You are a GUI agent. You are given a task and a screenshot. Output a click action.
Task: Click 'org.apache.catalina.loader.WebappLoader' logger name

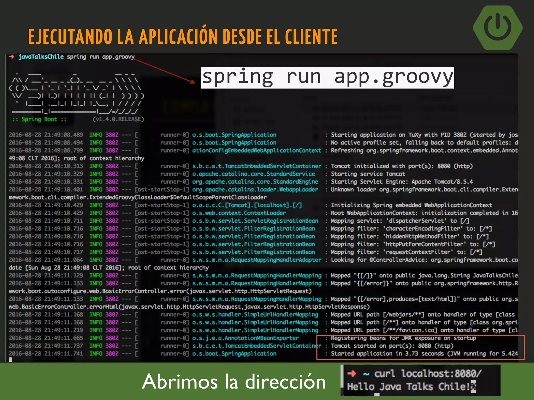tap(255, 190)
